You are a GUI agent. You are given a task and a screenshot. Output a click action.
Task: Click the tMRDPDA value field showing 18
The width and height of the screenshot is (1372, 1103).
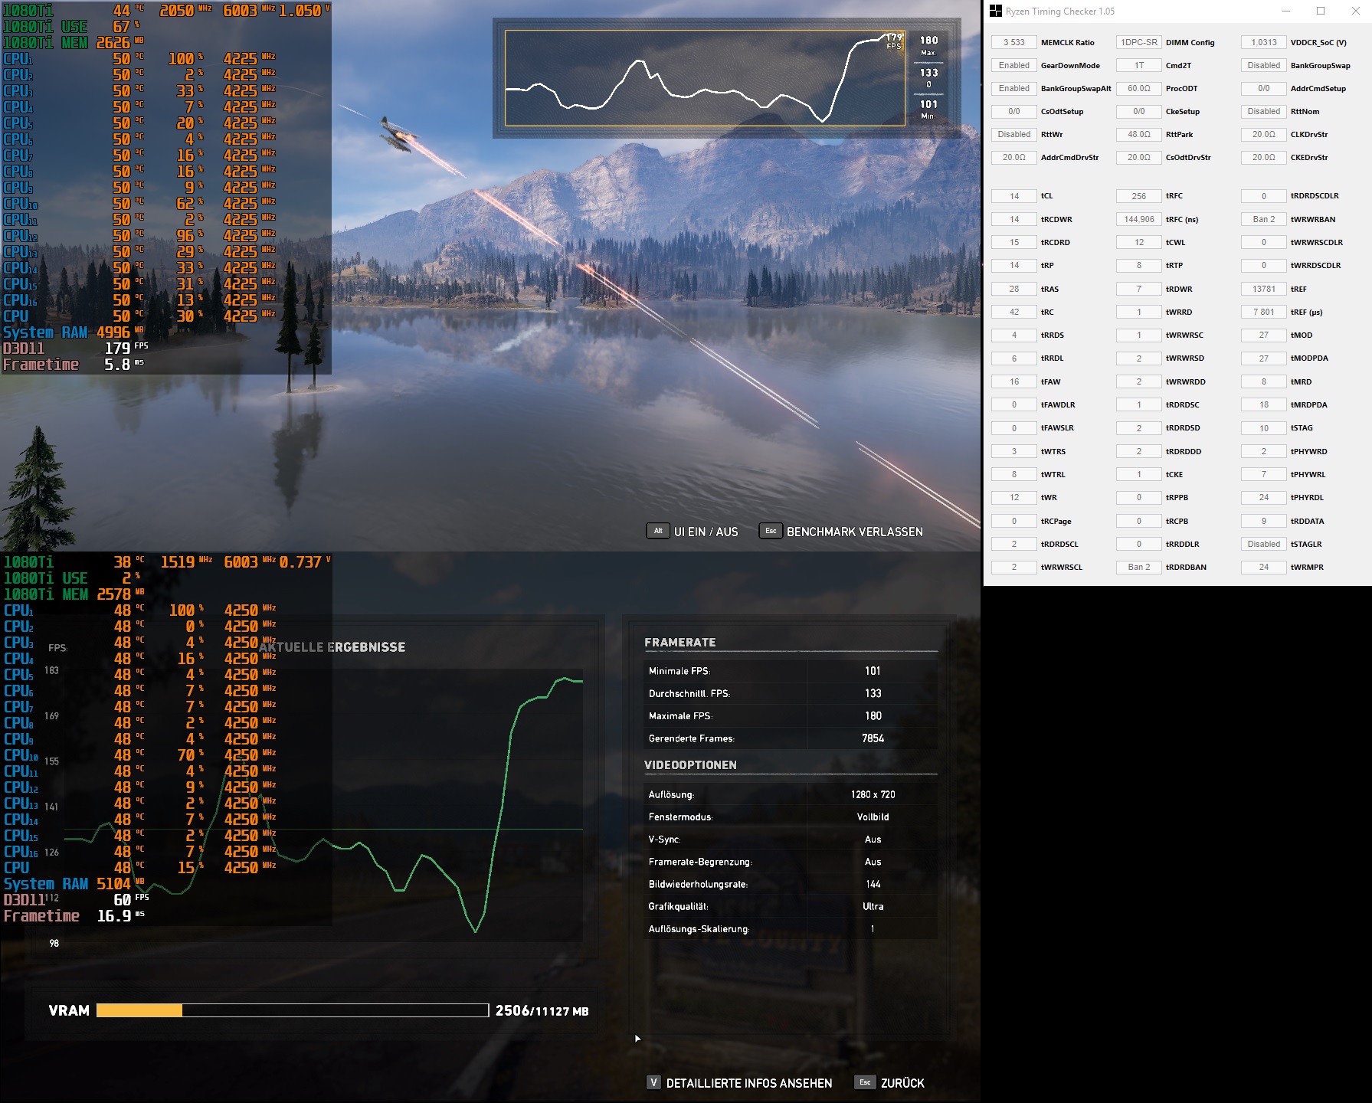[x=1264, y=404]
